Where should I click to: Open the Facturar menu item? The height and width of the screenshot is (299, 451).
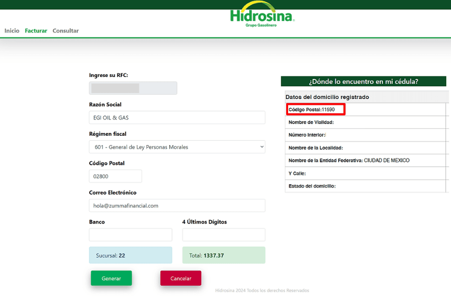coord(36,31)
